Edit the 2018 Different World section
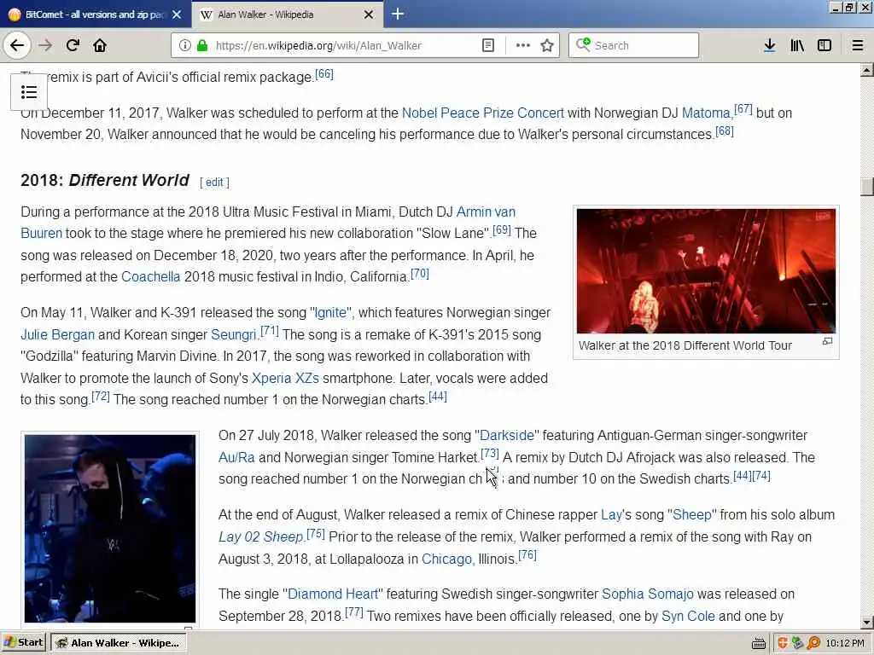 (x=214, y=183)
